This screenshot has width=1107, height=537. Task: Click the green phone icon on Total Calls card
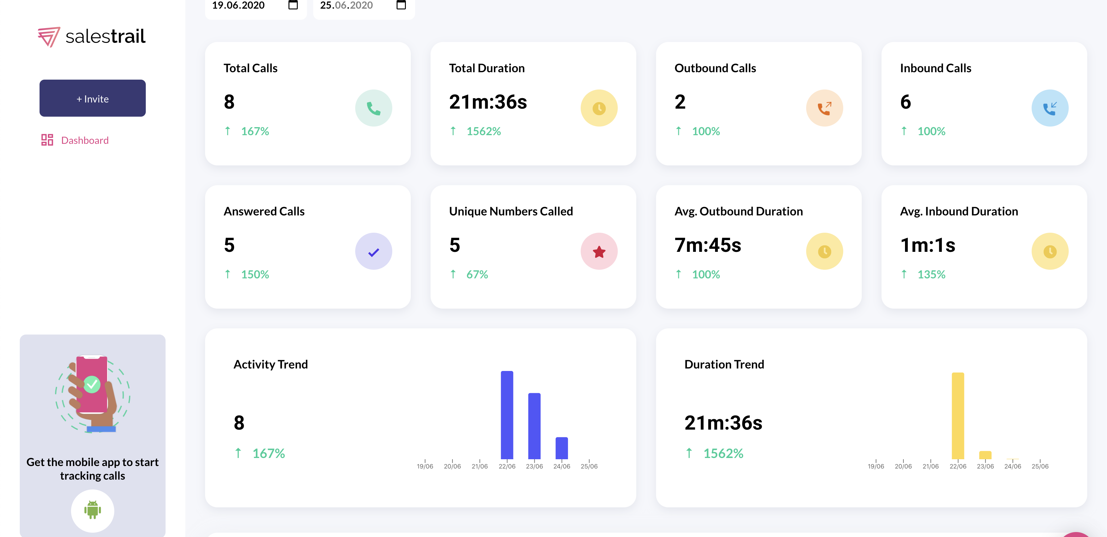coord(373,108)
